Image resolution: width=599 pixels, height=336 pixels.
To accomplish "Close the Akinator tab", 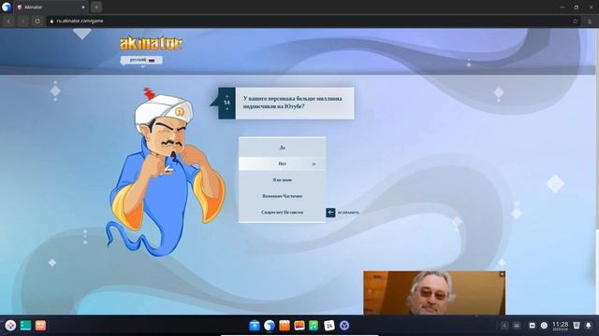I will pos(83,7).
